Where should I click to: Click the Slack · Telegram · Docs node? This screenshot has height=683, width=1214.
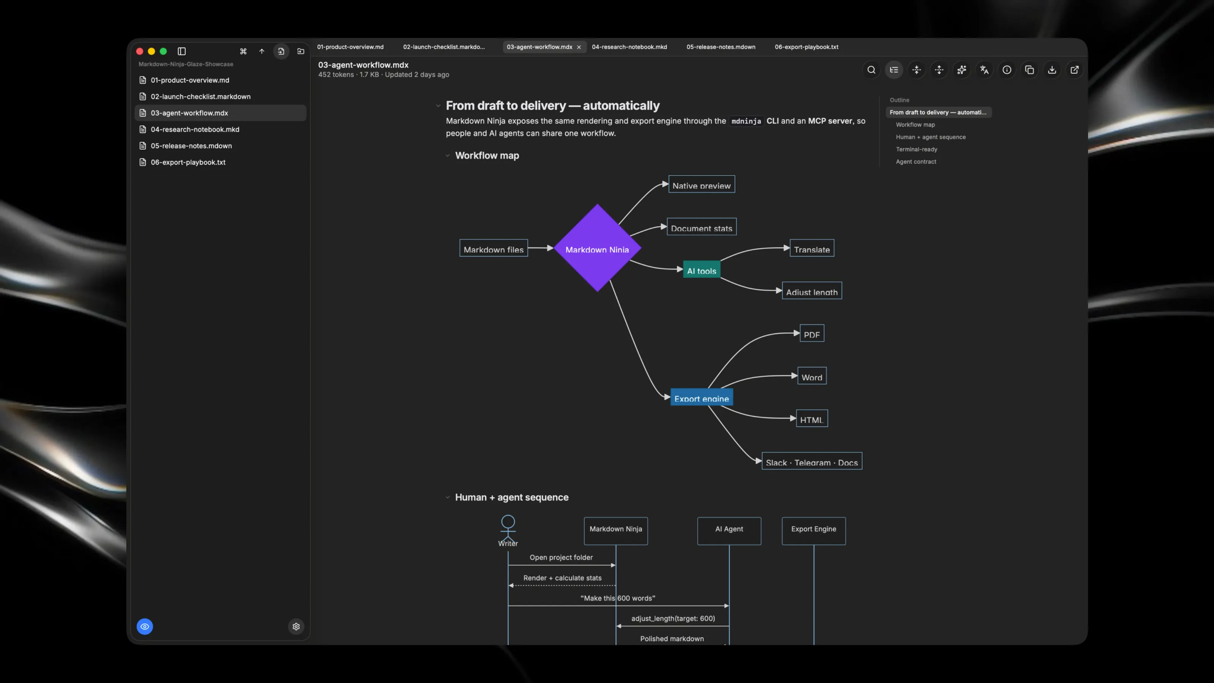pyautogui.click(x=811, y=461)
